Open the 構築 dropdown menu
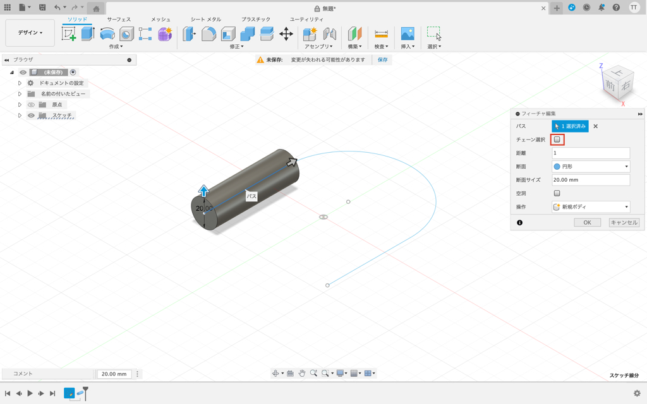Screen dimensions: 647x404 click(354, 47)
